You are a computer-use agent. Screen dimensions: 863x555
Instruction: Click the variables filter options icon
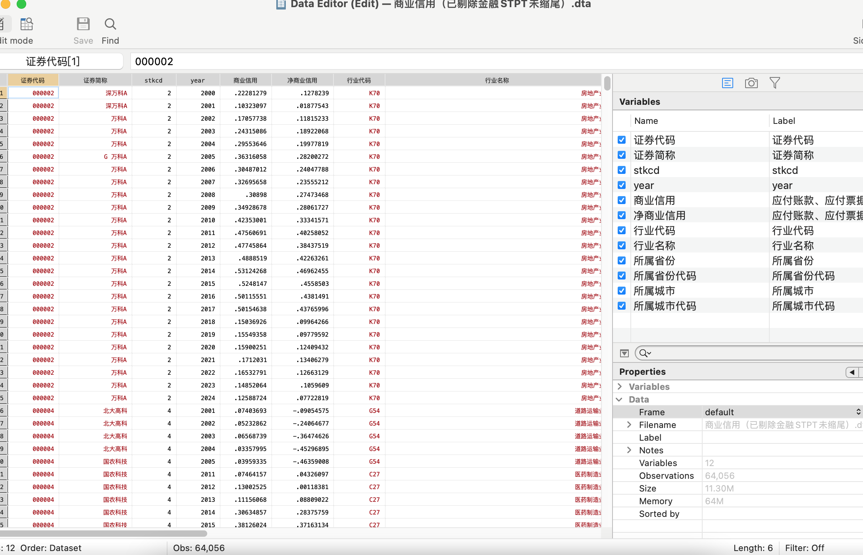point(624,353)
